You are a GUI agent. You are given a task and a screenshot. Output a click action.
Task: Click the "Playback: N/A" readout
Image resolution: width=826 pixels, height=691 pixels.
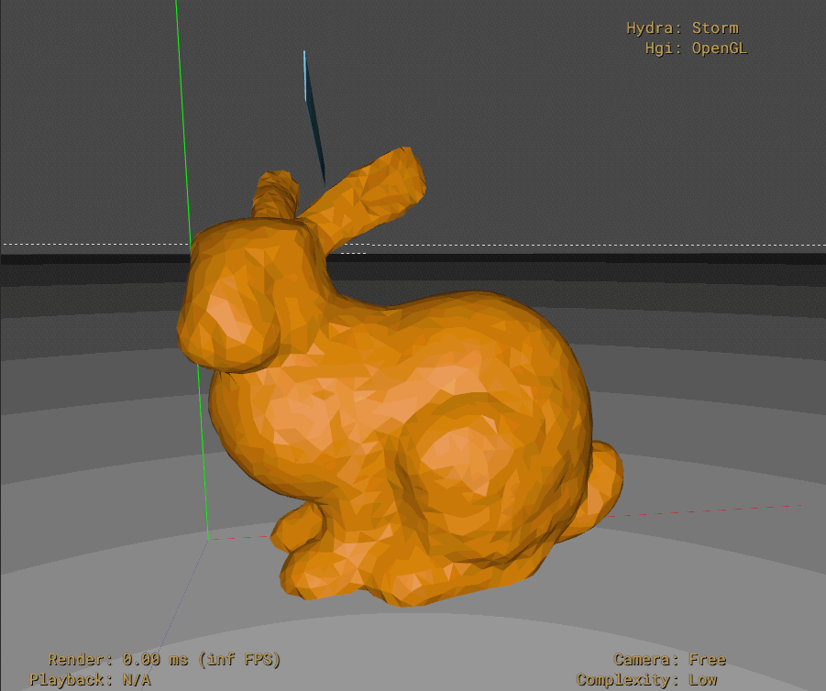click(x=90, y=679)
